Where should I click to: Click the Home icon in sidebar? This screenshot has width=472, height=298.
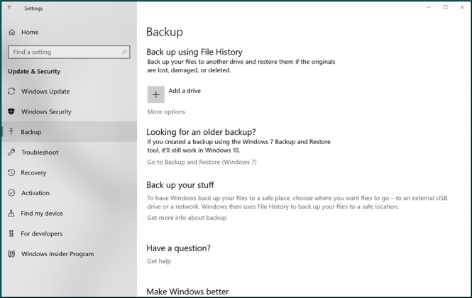click(x=12, y=32)
